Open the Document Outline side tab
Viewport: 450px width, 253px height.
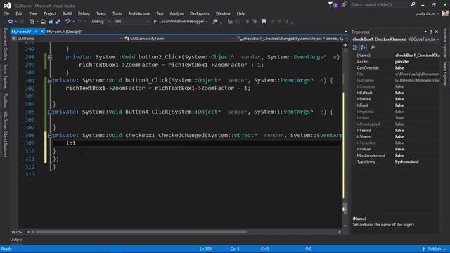point(5,44)
